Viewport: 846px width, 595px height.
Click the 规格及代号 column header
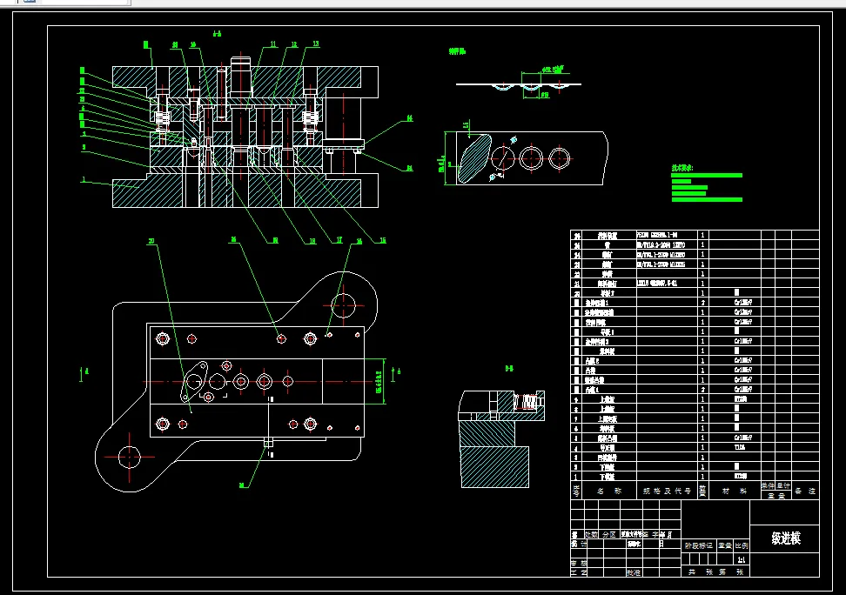click(x=667, y=491)
